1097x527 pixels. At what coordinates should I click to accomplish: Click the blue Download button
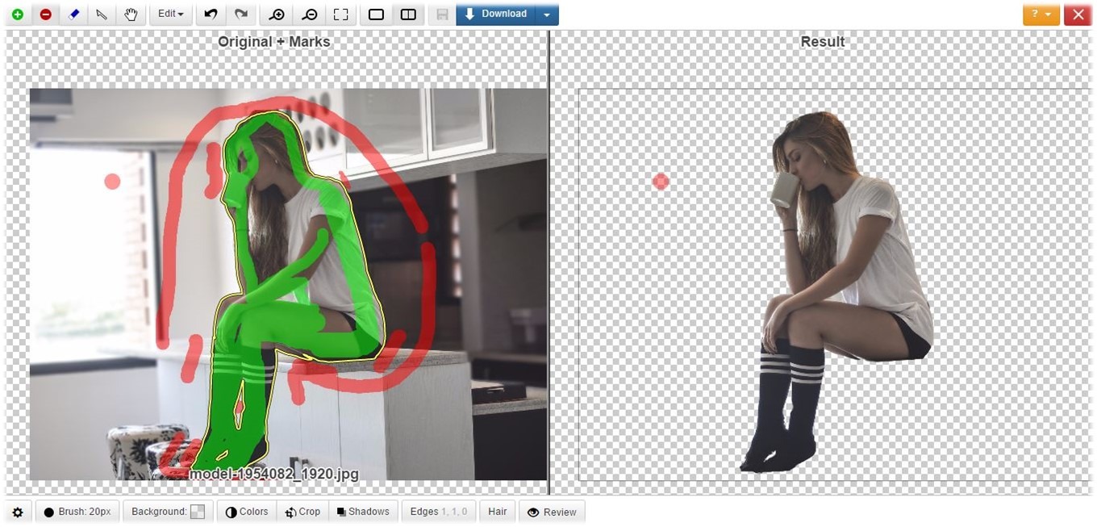495,15
